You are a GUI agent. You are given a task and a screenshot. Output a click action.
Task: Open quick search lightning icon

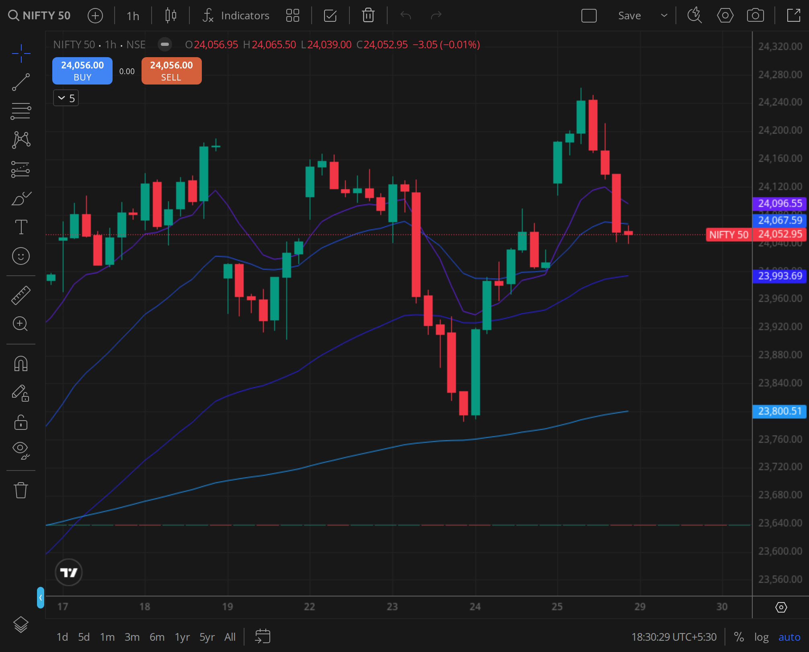pos(694,16)
